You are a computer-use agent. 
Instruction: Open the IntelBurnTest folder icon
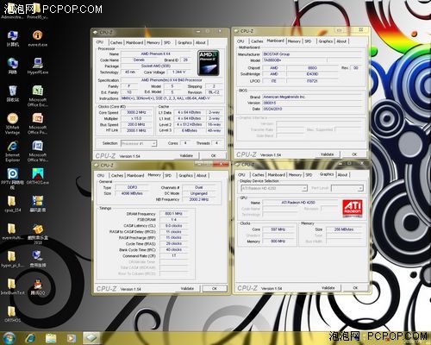coord(13,286)
